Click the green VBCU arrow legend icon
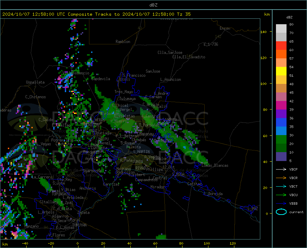The height and width of the screenshot is (248, 307). (281, 195)
